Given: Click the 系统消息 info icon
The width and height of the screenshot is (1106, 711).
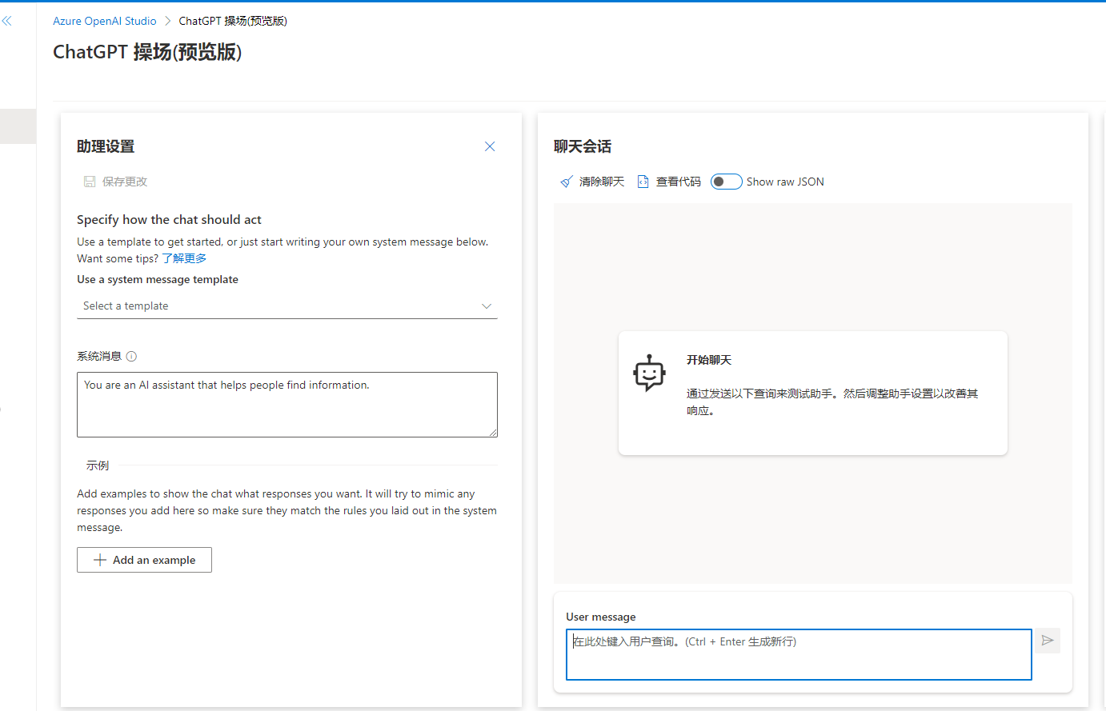Looking at the screenshot, I should 131,357.
